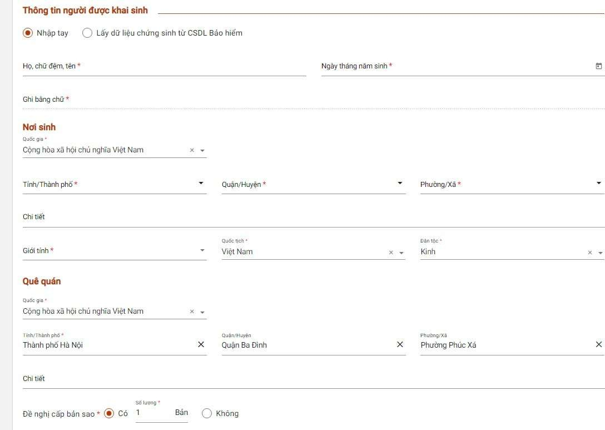
Task: Select Lấy dữ liệu chứng sinh từ CSDL Bảo hiểm
Action: pos(87,33)
